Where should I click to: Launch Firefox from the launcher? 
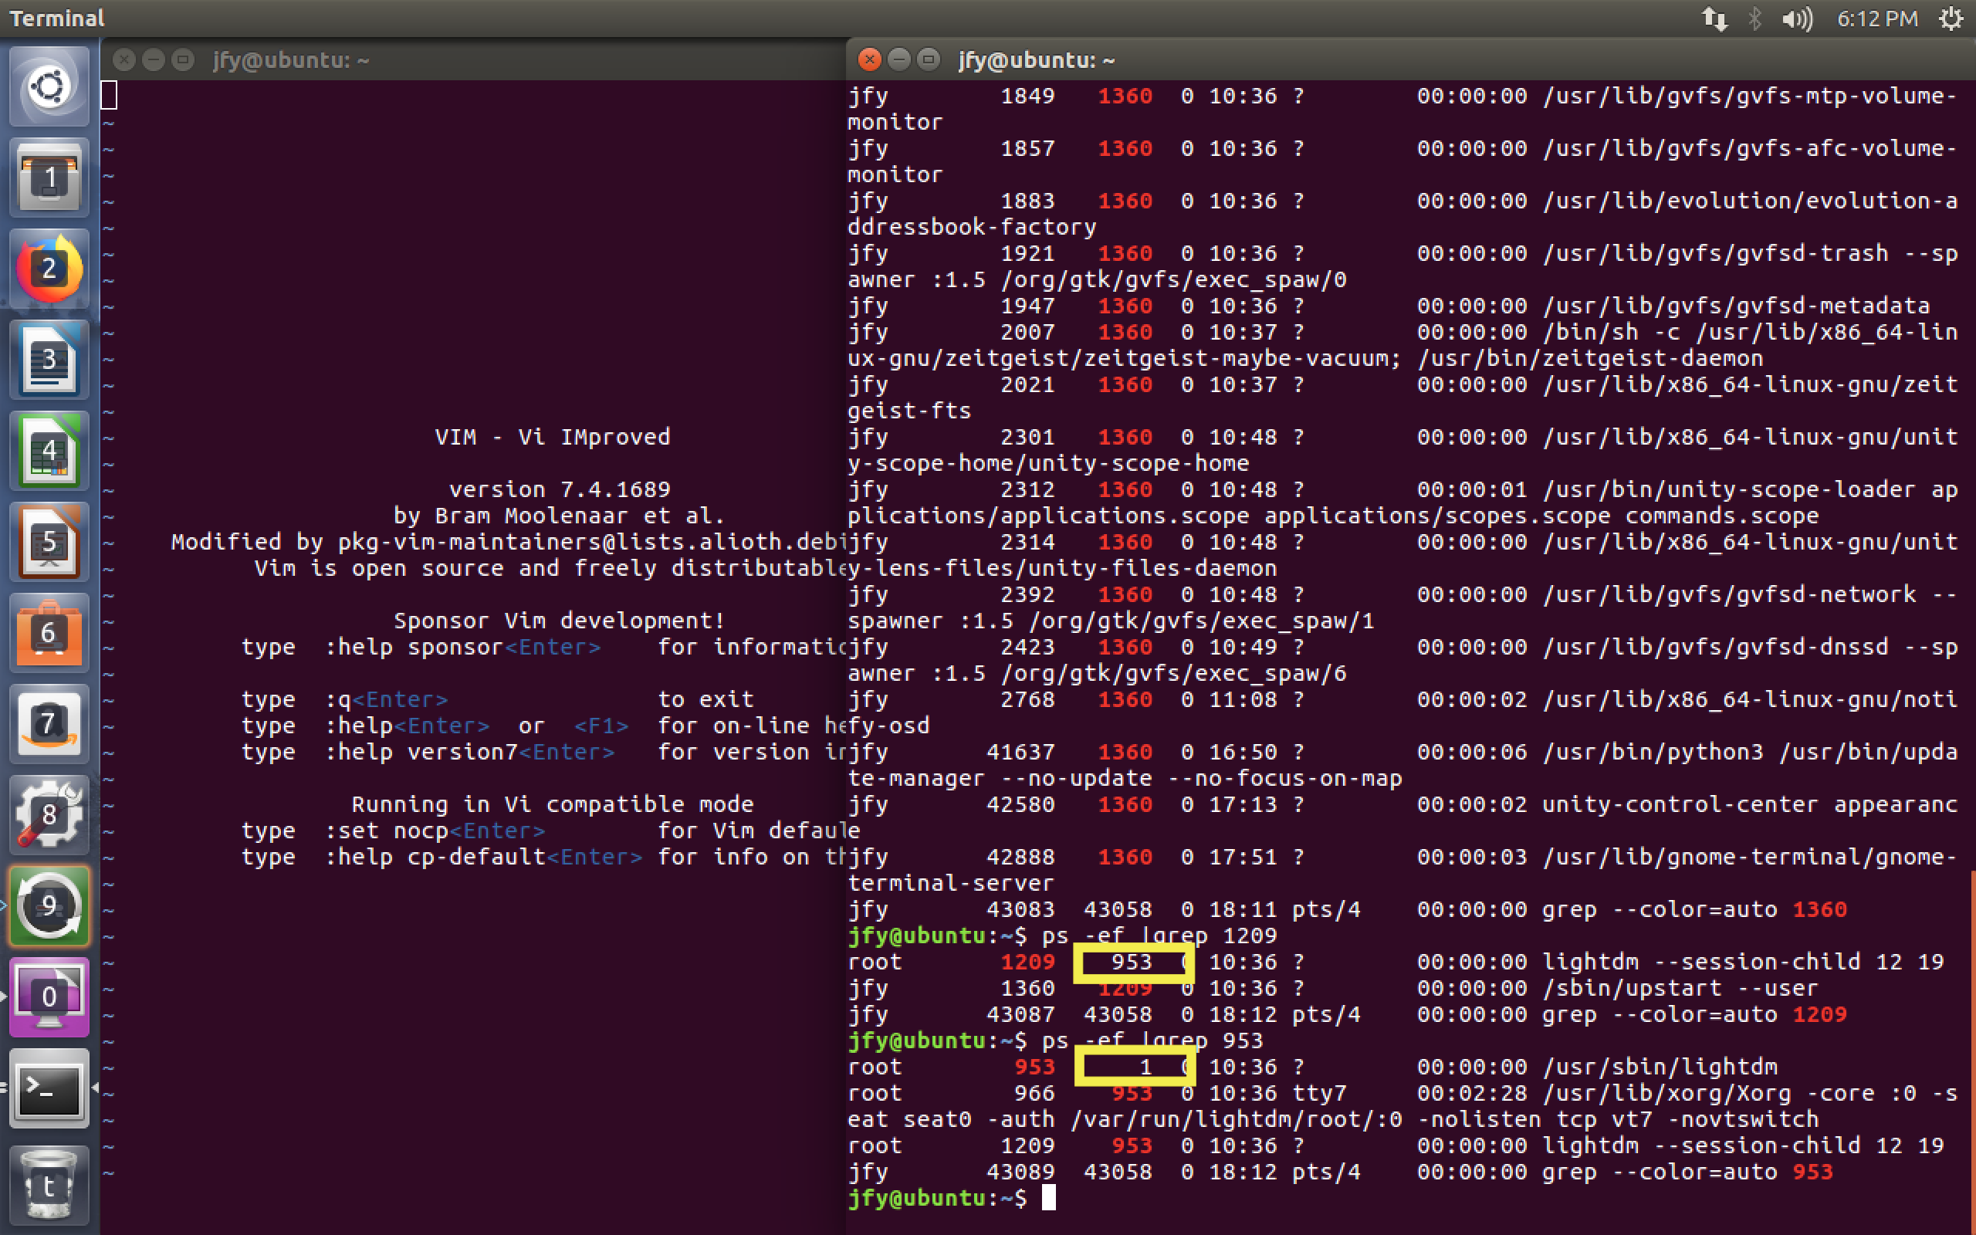(49, 268)
